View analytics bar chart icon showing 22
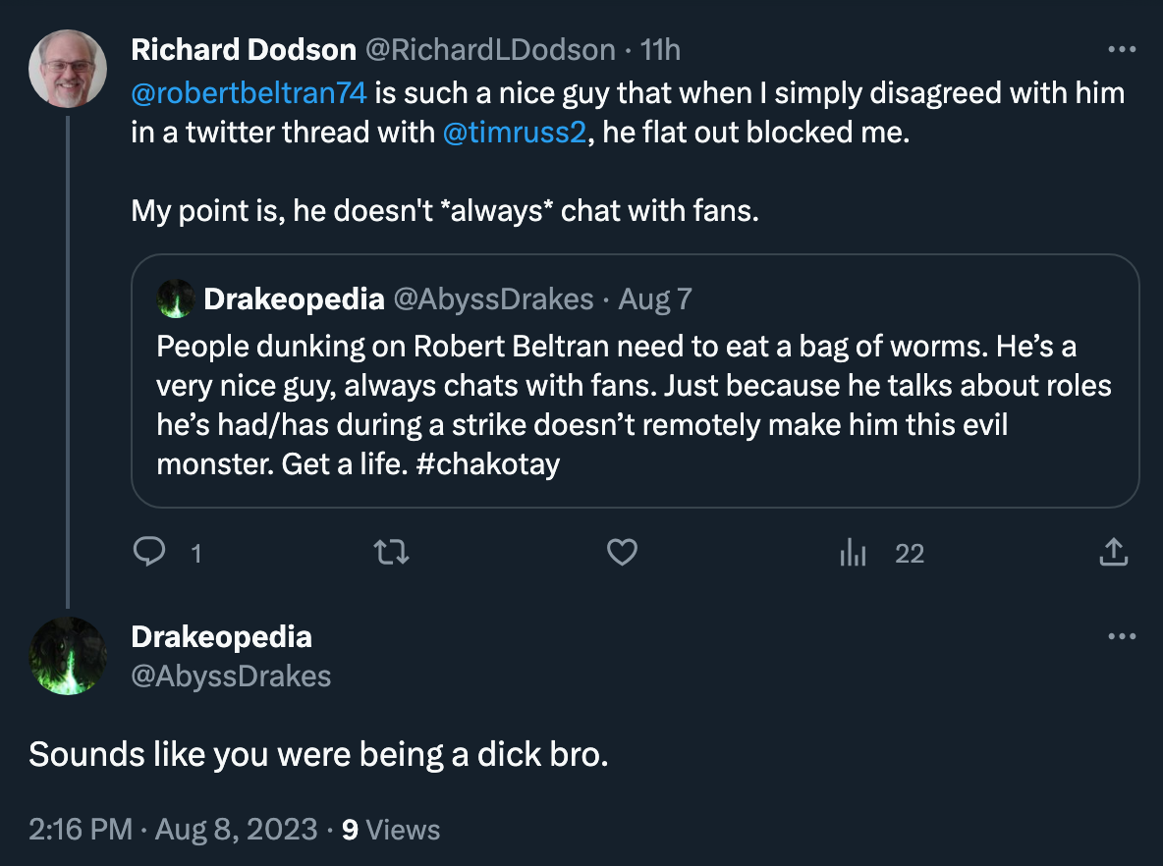Image resolution: width=1163 pixels, height=866 pixels. point(853,553)
